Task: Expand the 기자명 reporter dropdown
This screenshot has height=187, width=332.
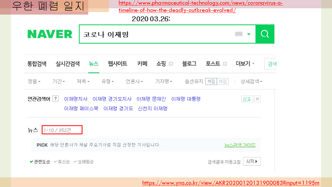Action: 163,82
